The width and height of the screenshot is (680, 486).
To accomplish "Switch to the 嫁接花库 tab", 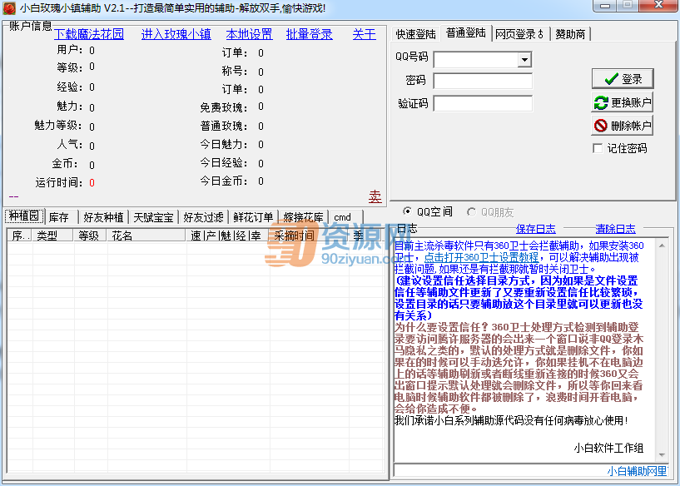I will pyautogui.click(x=303, y=217).
